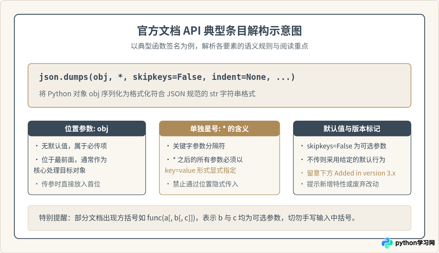Select the bullet "提示新增特性或废弃改动"
This screenshot has height=253, width=439.
pos(339,184)
